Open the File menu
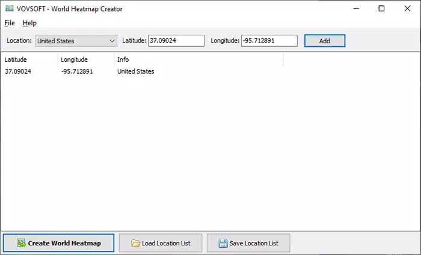This screenshot has width=421, height=255. point(10,23)
